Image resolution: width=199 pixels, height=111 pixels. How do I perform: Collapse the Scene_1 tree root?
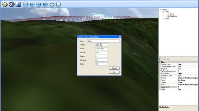(160, 10)
